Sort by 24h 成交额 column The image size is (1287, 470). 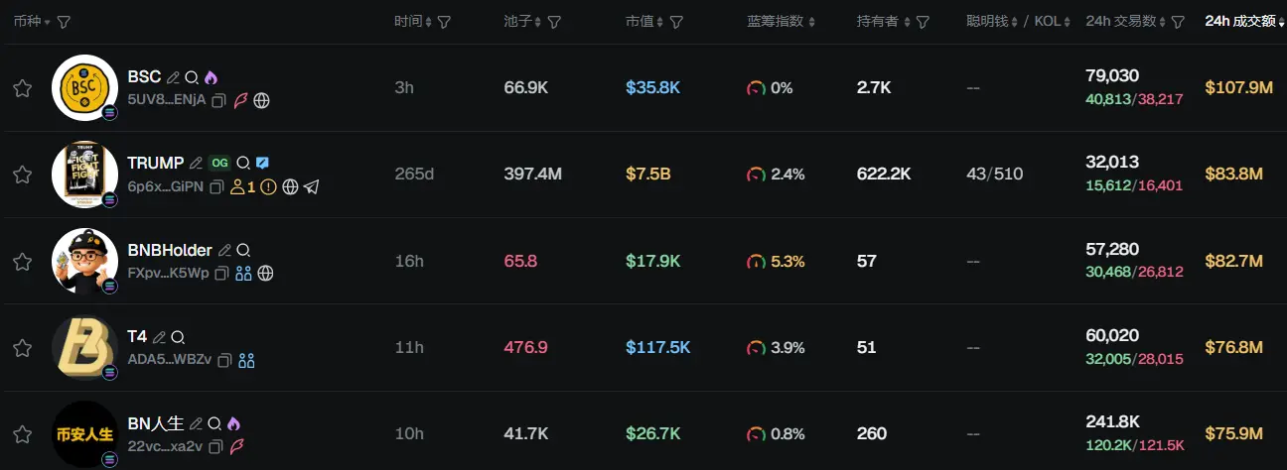click(1240, 21)
